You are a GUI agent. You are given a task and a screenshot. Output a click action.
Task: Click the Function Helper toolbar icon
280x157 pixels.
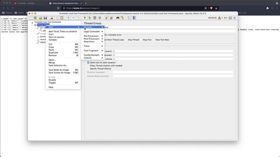click(x=129, y=18)
